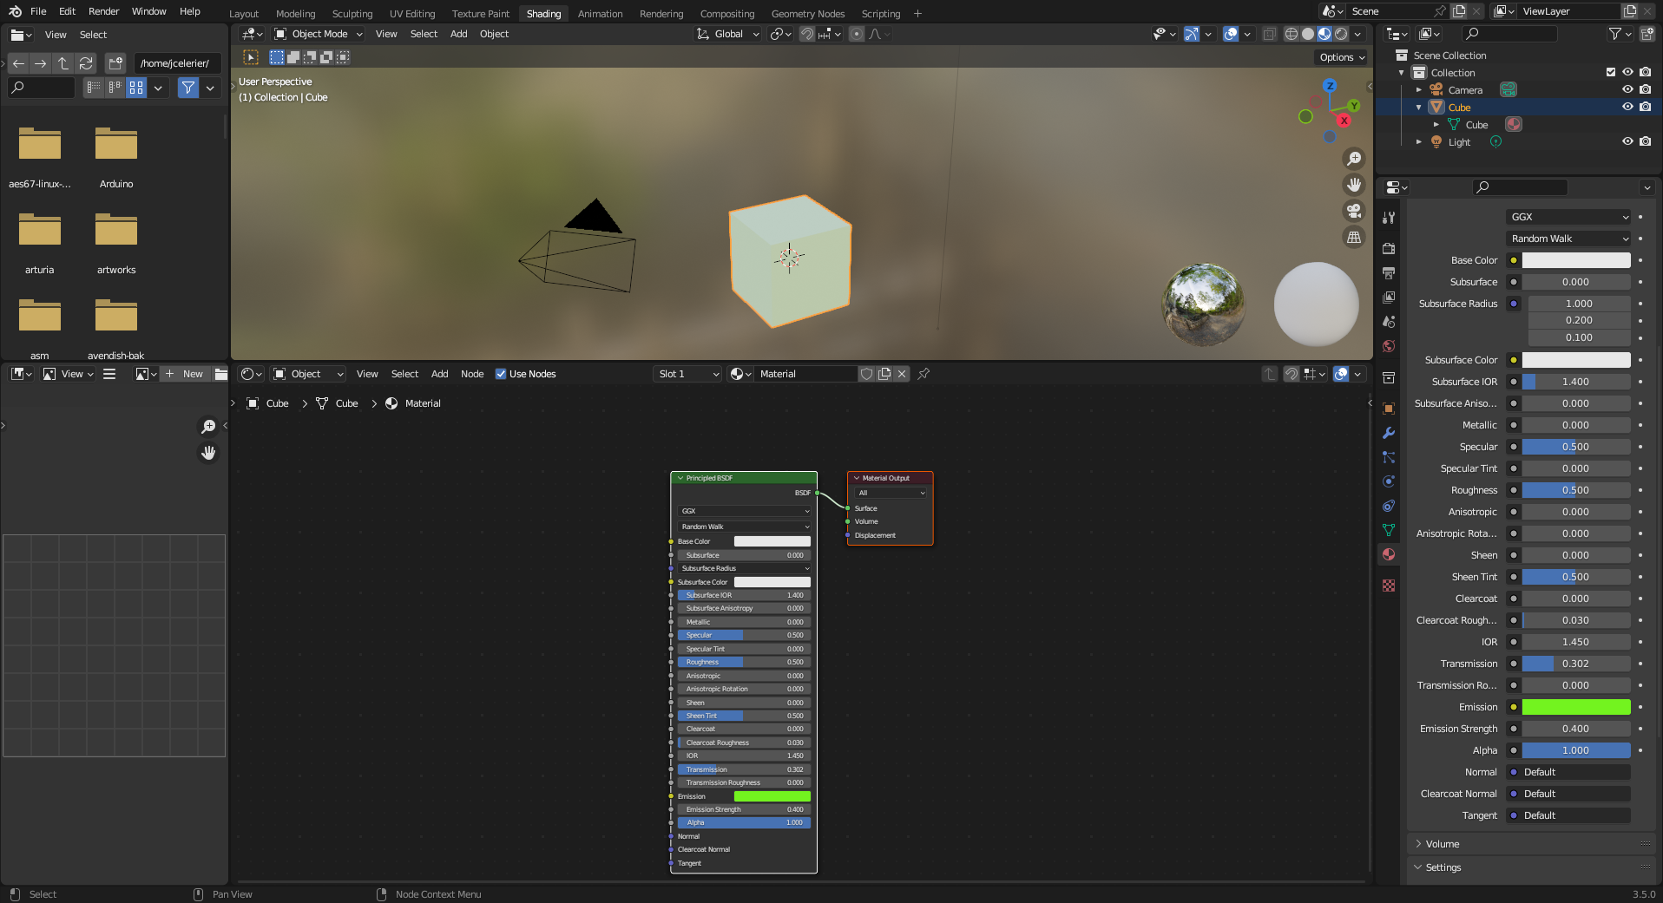Open the Node menu in node editor

(x=472, y=374)
